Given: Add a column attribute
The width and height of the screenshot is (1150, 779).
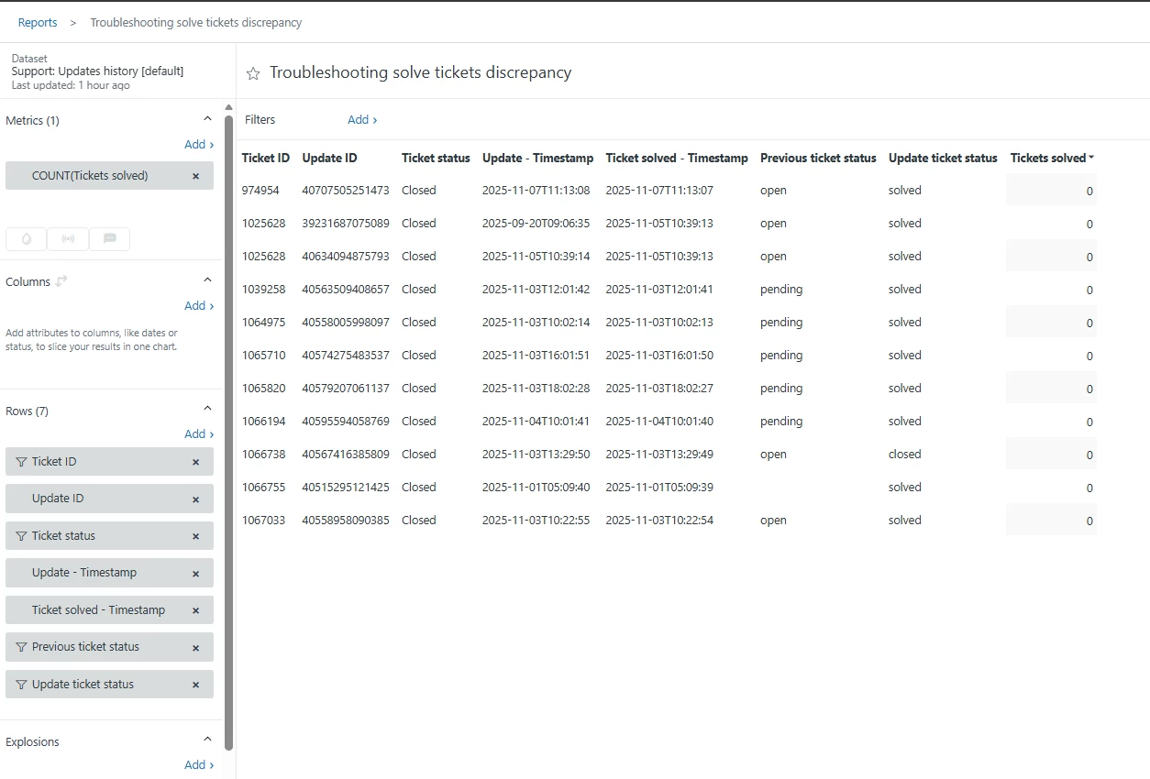Looking at the screenshot, I should (x=199, y=306).
